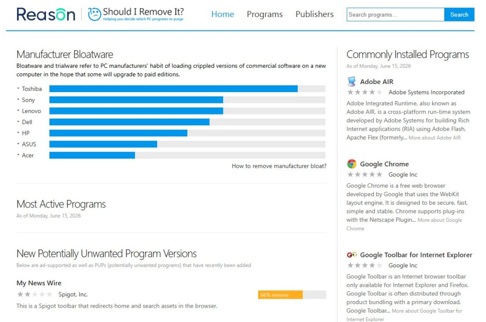The height and width of the screenshot is (322, 486).
Task: Click the blue Search button
Action: pyautogui.click(x=459, y=15)
